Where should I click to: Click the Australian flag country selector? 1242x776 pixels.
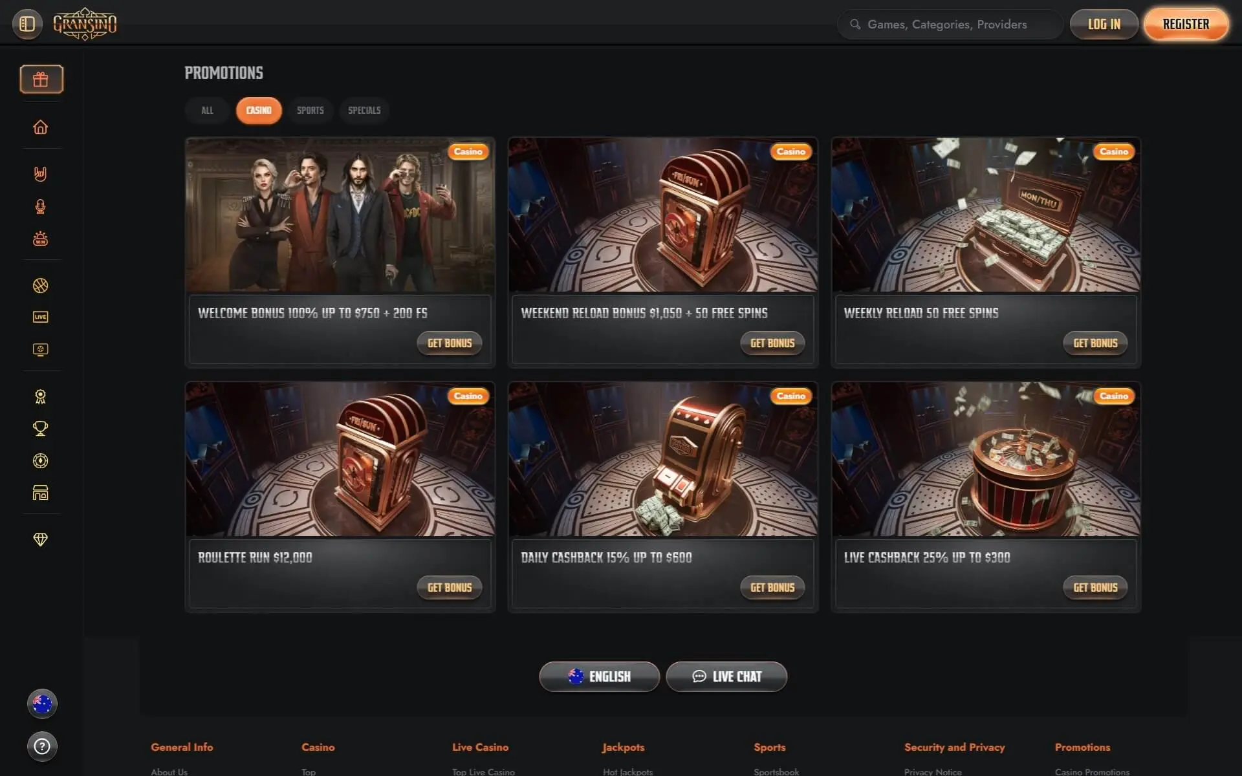pyautogui.click(x=42, y=704)
